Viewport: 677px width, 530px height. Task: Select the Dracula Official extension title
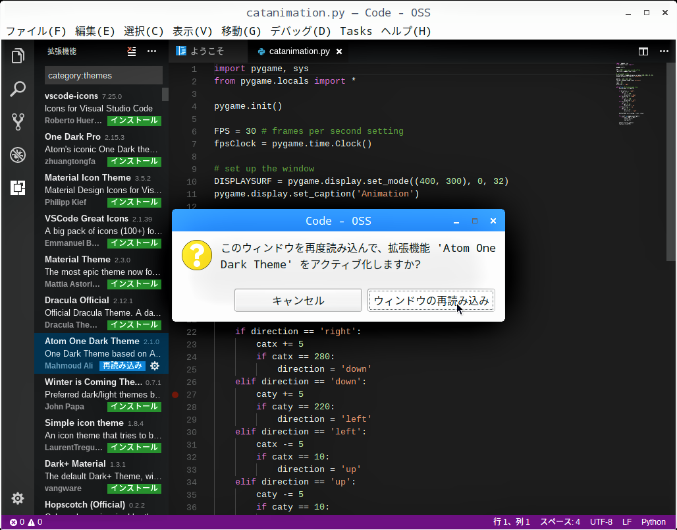(77, 301)
